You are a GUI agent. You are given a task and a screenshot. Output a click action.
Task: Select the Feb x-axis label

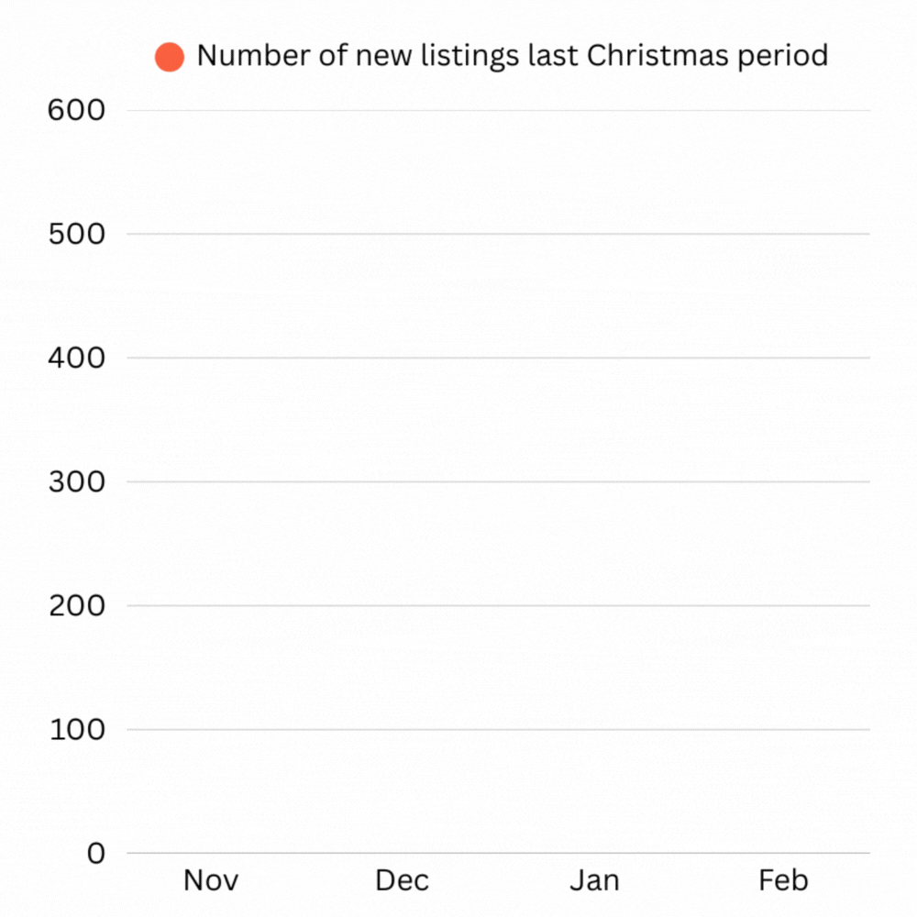coord(784,881)
